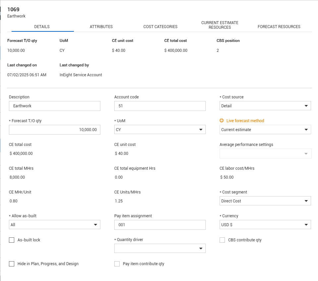318x281 pixels.
Task: Open the Allow as-built dropdown
Action: [54, 225]
